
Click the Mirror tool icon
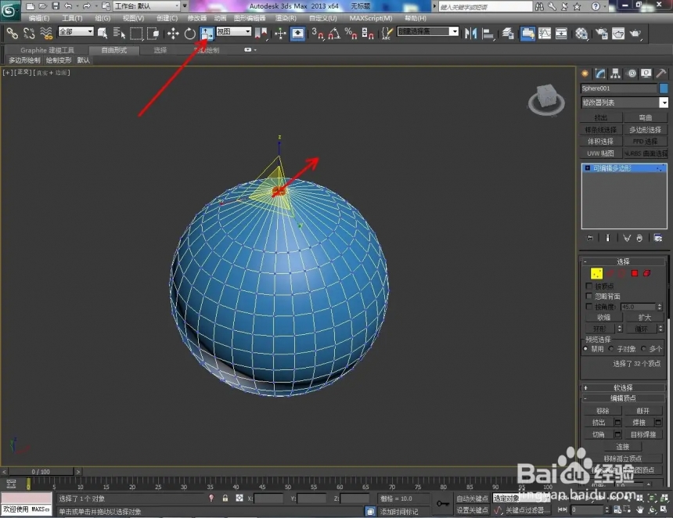click(x=470, y=34)
